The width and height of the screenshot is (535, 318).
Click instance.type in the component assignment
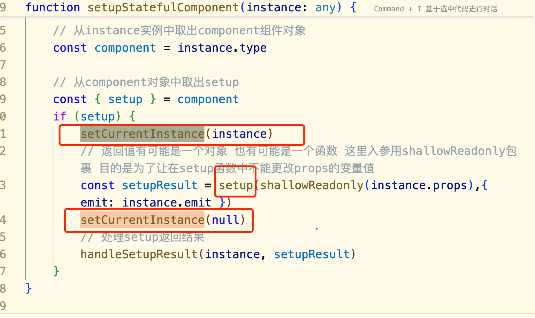coord(222,48)
